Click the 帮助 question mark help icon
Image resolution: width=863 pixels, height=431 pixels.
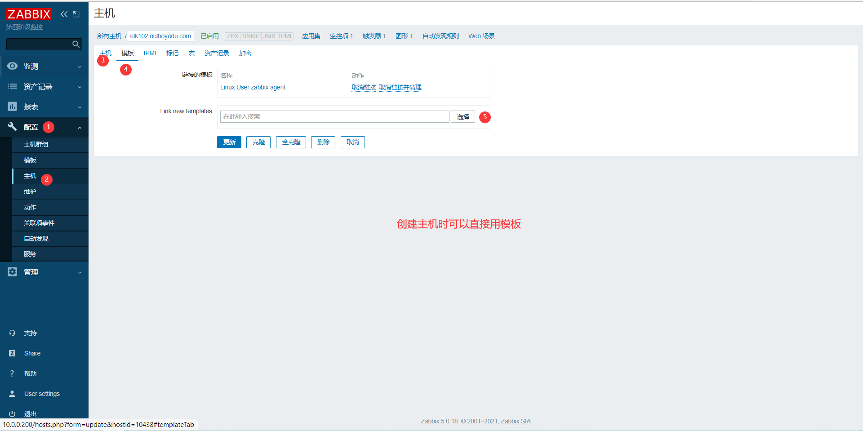point(12,373)
